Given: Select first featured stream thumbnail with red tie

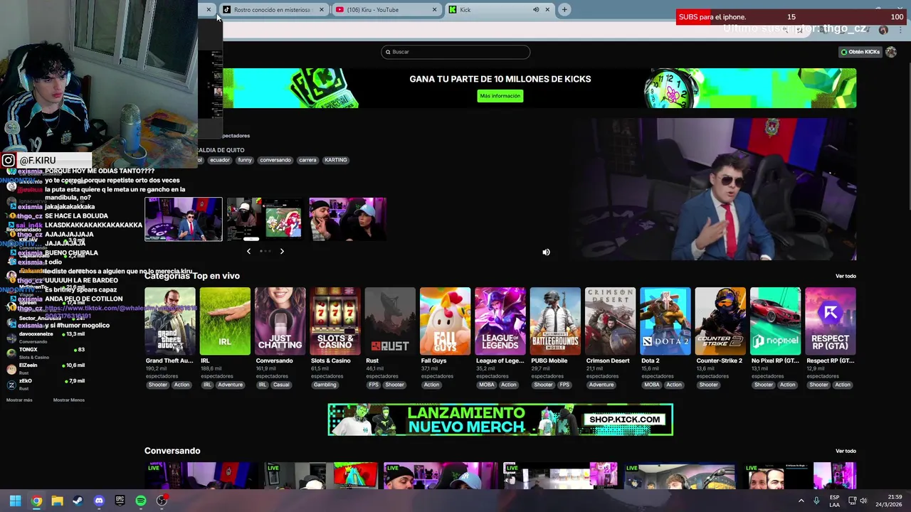Looking at the screenshot, I should coord(184,219).
